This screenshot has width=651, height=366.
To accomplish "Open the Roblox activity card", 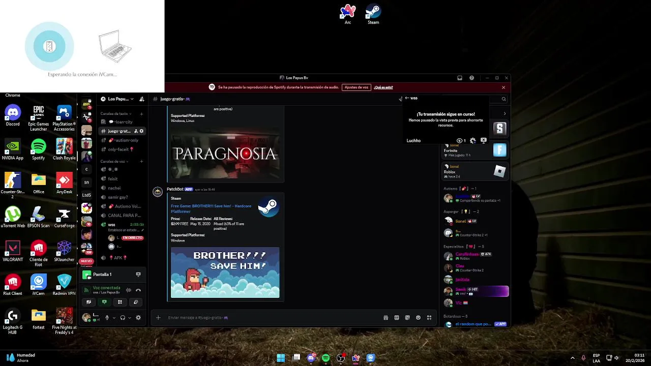I will coord(476,171).
